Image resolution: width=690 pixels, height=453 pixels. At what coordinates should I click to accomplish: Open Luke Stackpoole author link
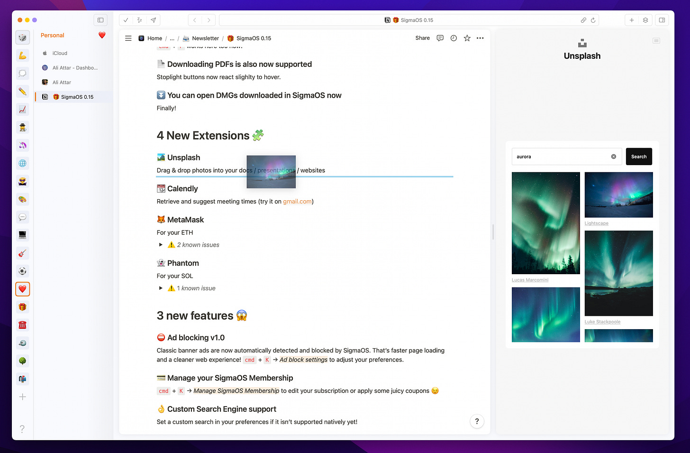tap(602, 322)
